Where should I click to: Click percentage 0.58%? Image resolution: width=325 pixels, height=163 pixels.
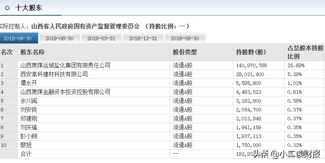click(x=294, y=101)
